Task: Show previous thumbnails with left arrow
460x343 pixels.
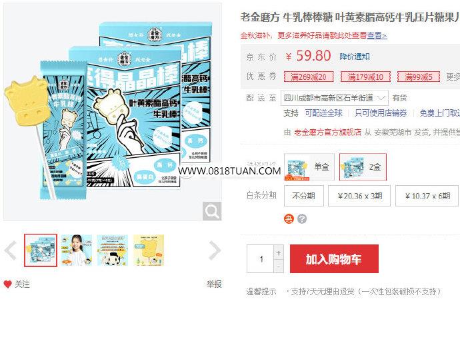Action: (x=11, y=250)
